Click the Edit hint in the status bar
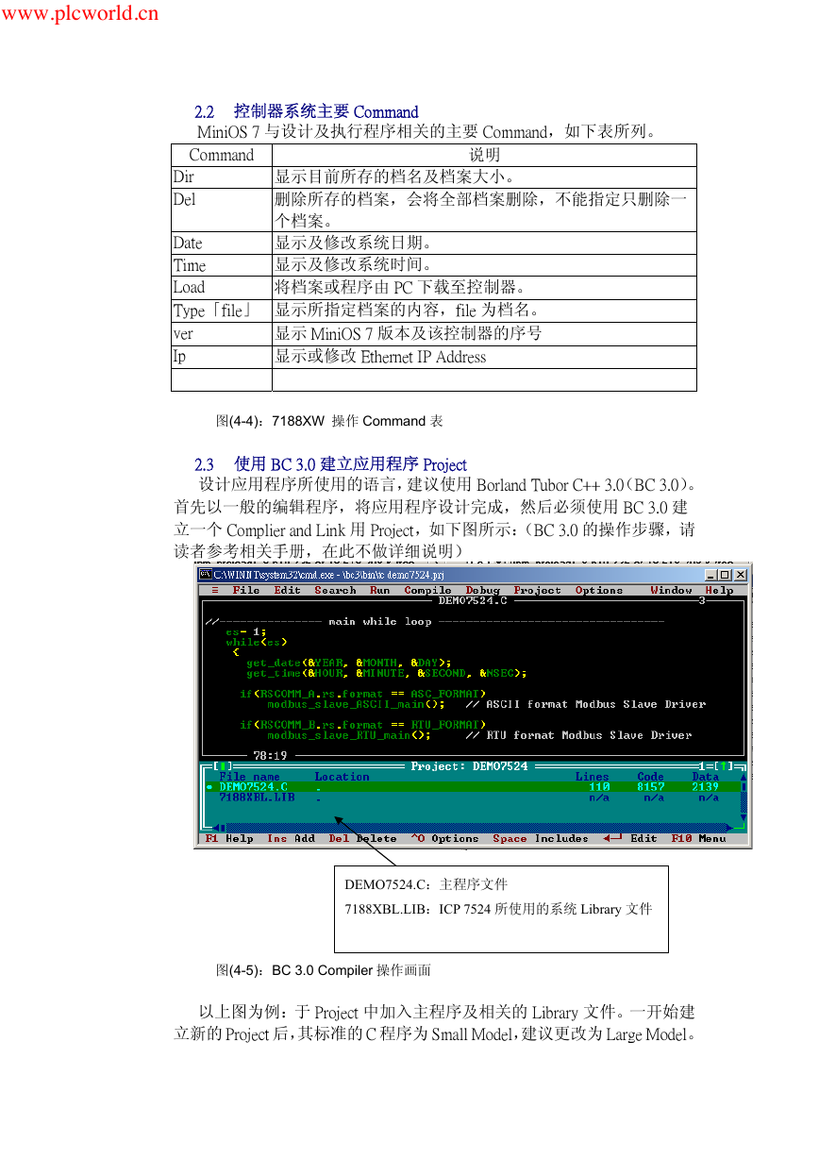The image size is (819, 1159). tap(630, 838)
